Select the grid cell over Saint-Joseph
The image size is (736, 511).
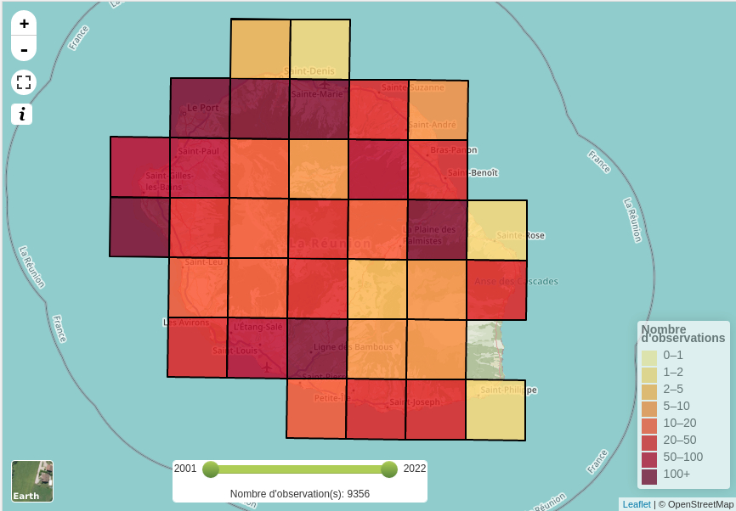point(435,409)
